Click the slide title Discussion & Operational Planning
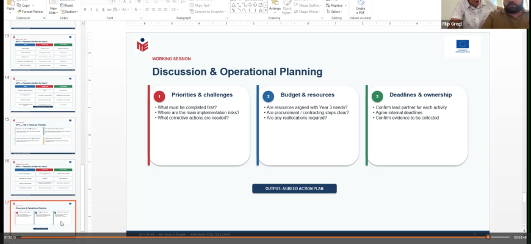531x244 pixels. (237, 72)
